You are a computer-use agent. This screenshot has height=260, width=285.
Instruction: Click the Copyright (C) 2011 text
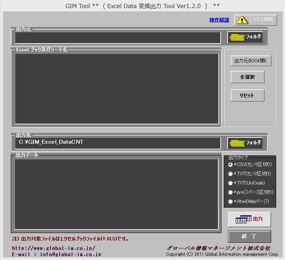click(223, 254)
